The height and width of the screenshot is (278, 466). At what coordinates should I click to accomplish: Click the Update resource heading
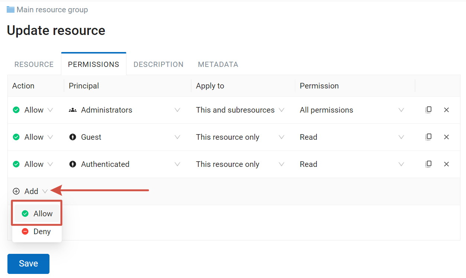[56, 30]
